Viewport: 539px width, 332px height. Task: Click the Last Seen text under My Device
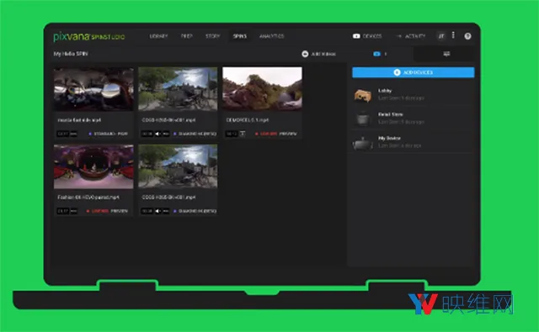pos(399,145)
